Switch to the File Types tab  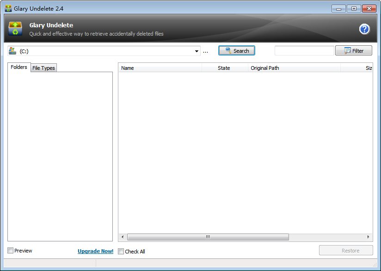coord(43,68)
